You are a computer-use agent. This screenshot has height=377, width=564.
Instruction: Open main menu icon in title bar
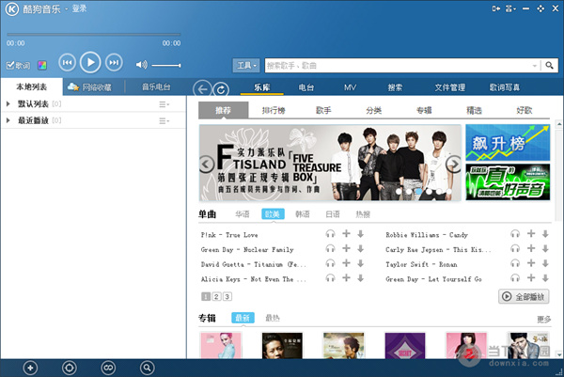point(510,8)
